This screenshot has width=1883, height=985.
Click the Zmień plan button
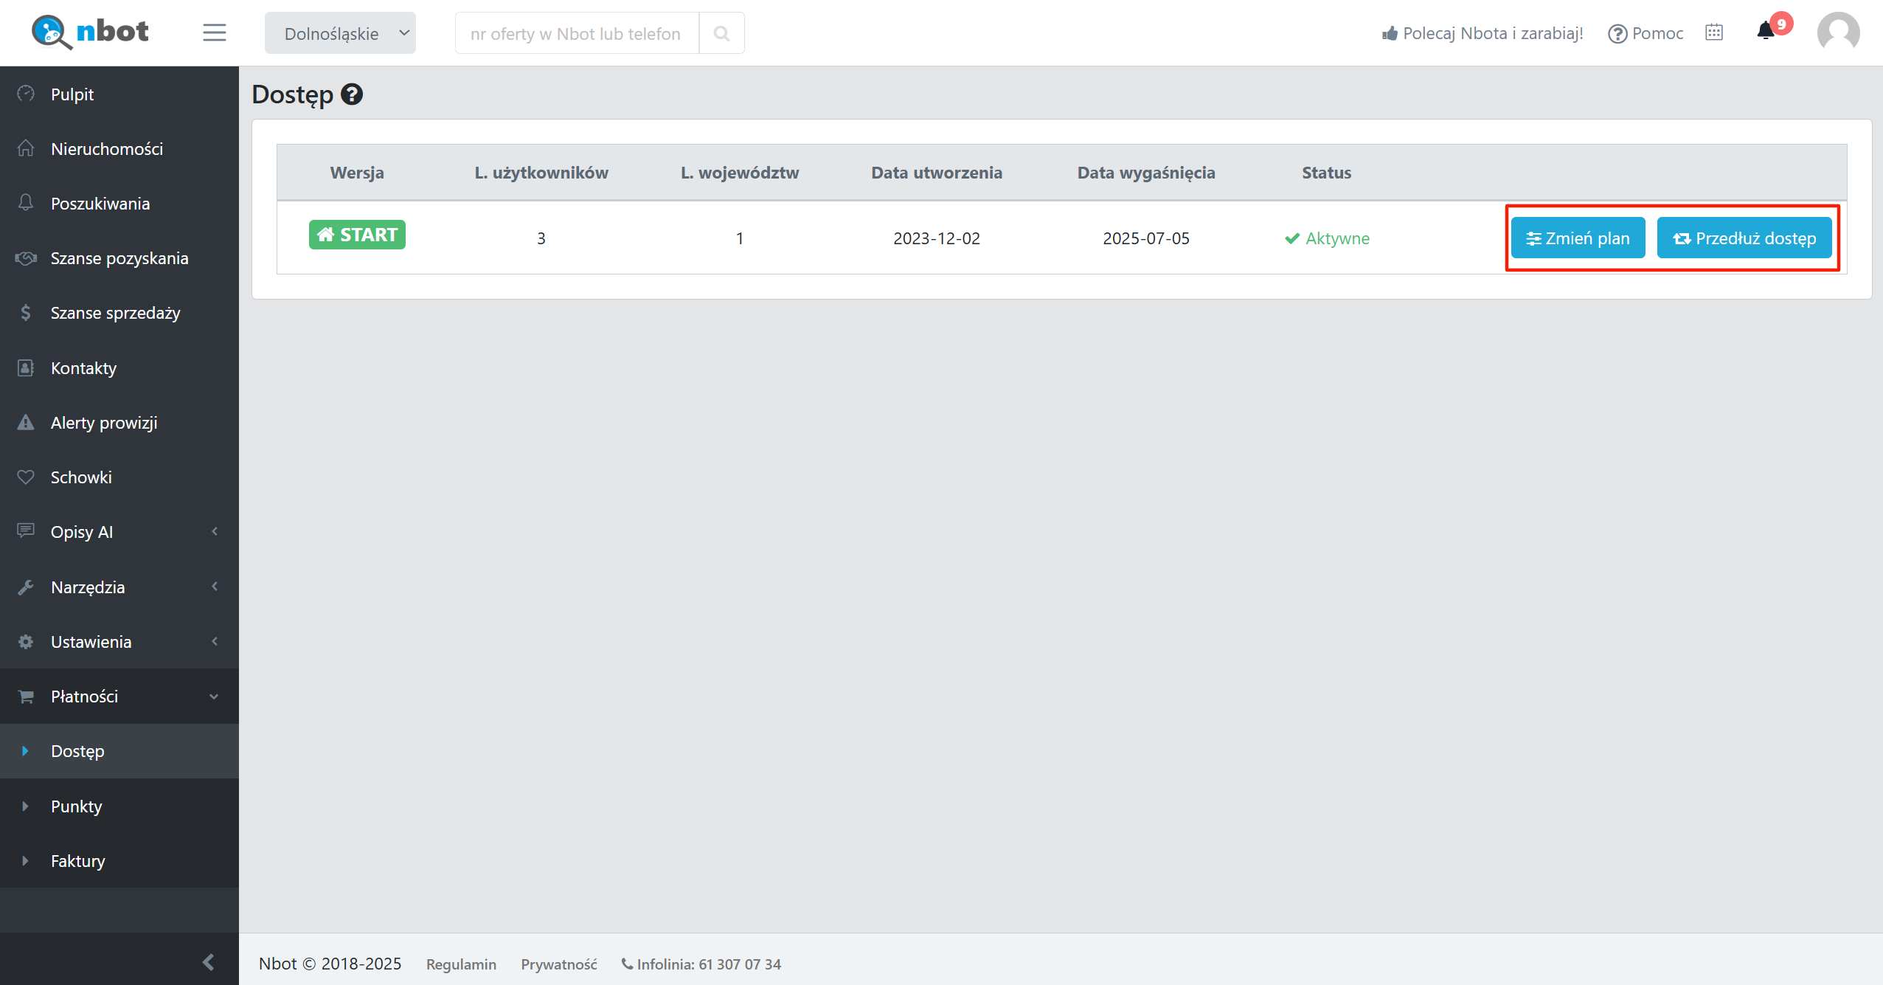(1578, 238)
